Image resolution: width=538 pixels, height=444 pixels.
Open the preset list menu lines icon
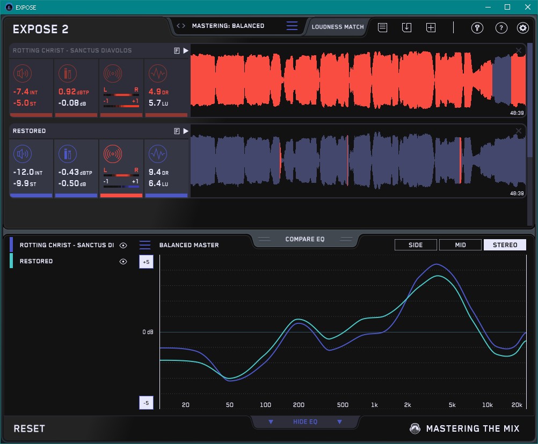[x=292, y=26]
